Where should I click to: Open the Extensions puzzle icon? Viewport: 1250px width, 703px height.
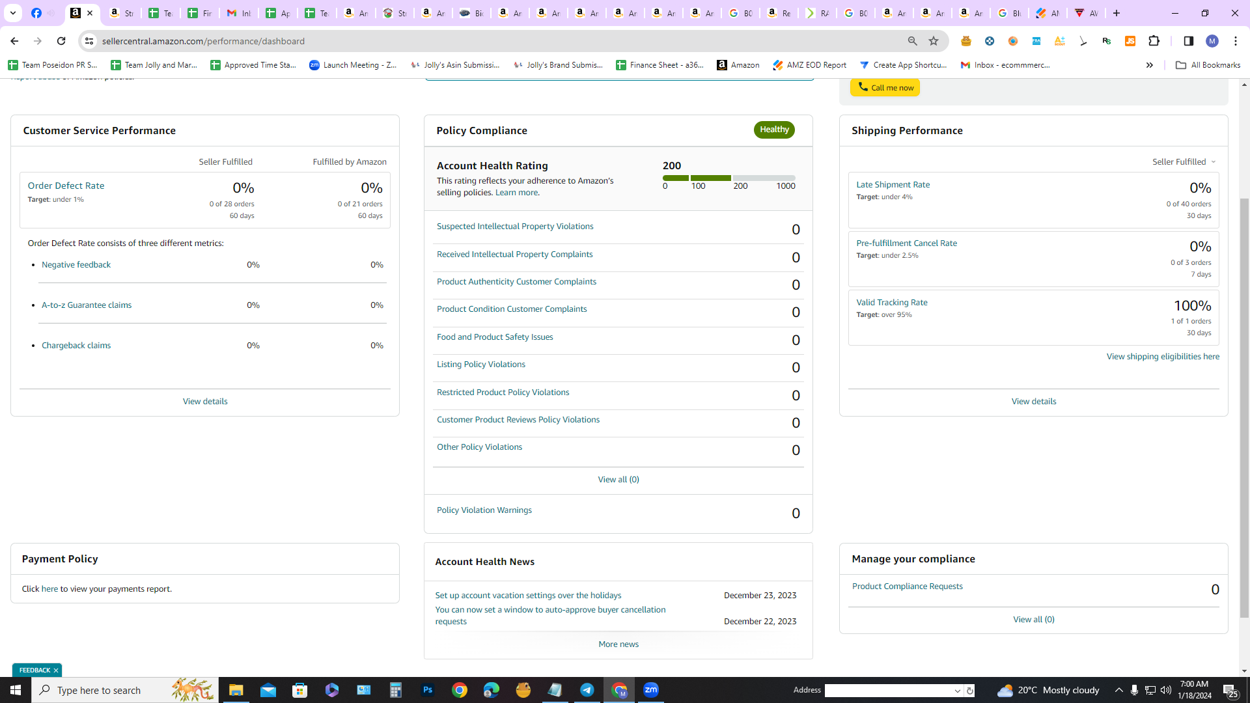[x=1154, y=41]
